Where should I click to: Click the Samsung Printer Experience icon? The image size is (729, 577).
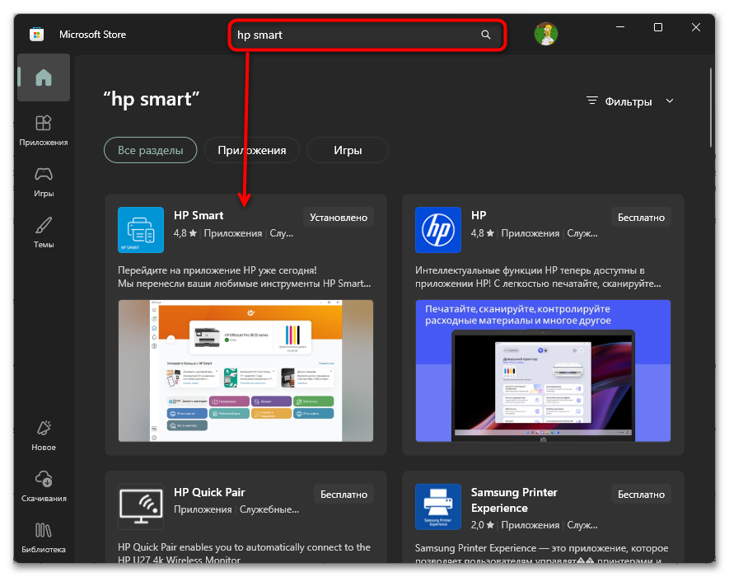[x=438, y=507]
